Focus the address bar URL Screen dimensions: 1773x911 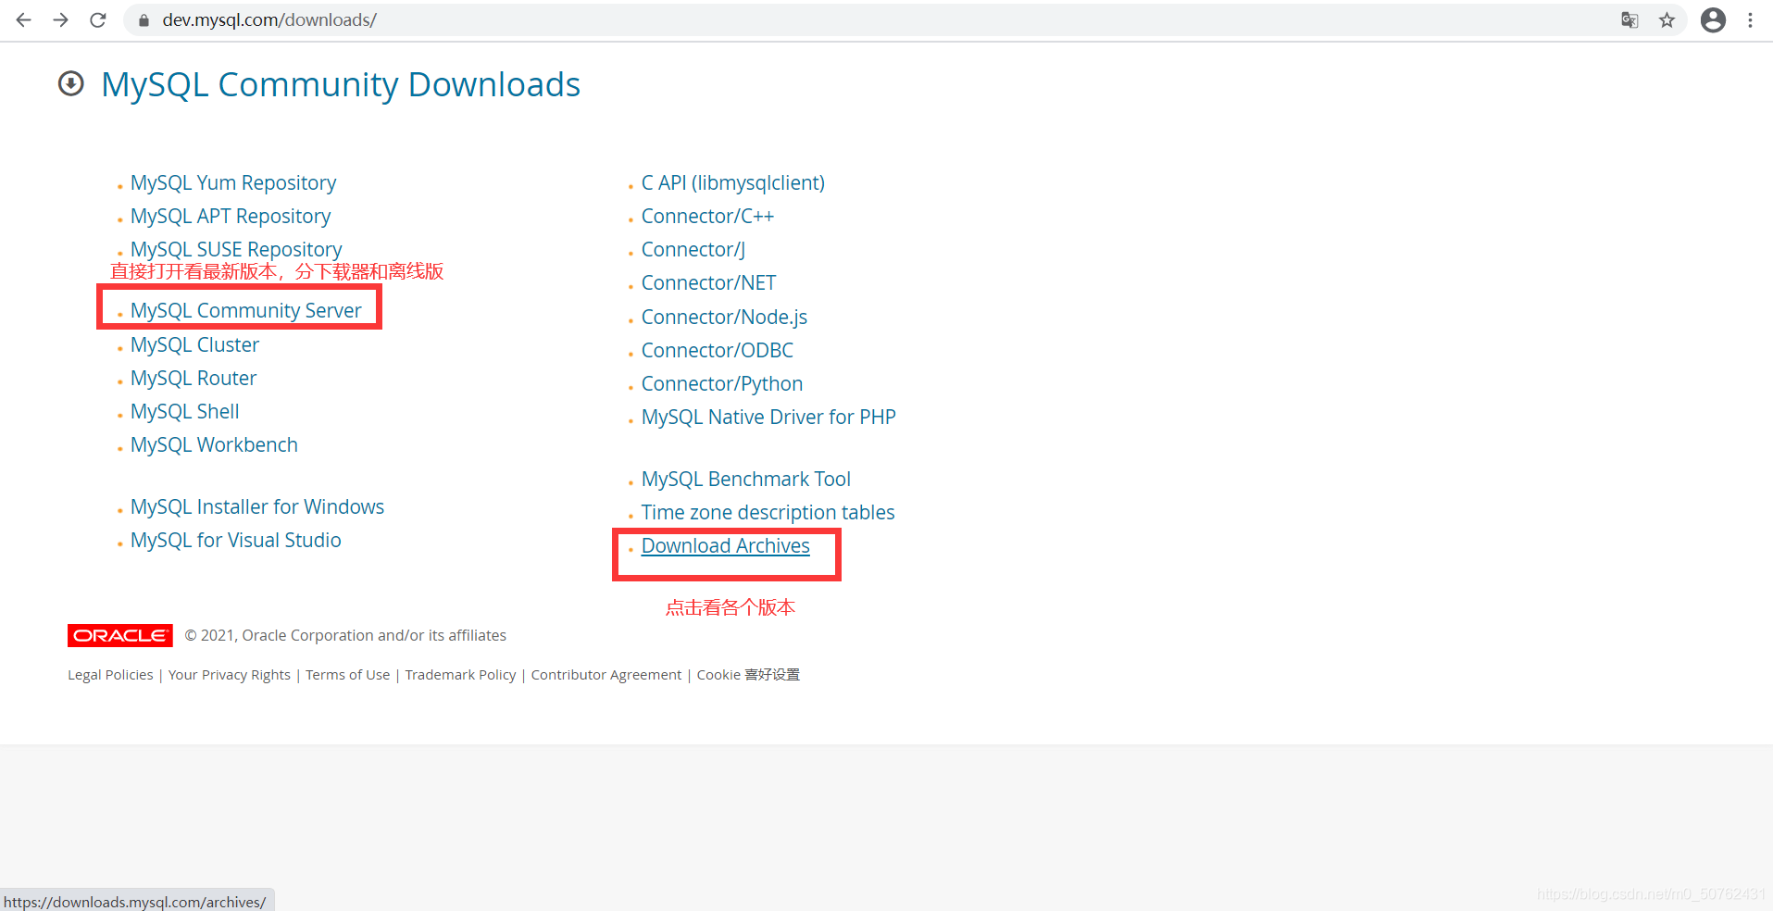(x=269, y=19)
